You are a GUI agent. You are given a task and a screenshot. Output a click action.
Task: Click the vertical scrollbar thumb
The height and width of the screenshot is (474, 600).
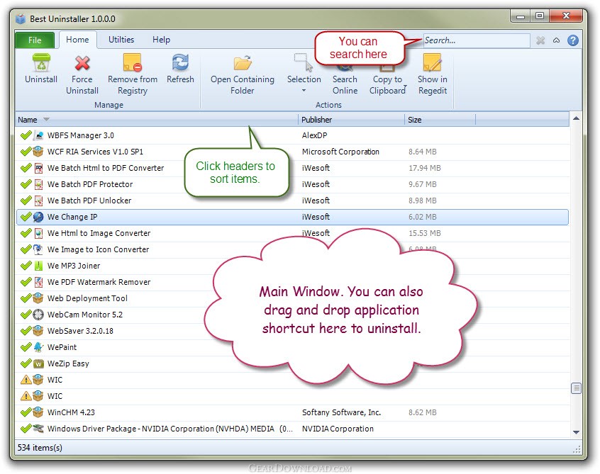pyautogui.click(x=576, y=388)
